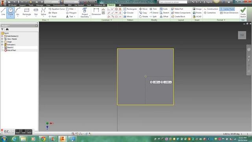The width and height of the screenshot is (252, 142).
Task: Activate the Dimension tool
Action: 96,11
